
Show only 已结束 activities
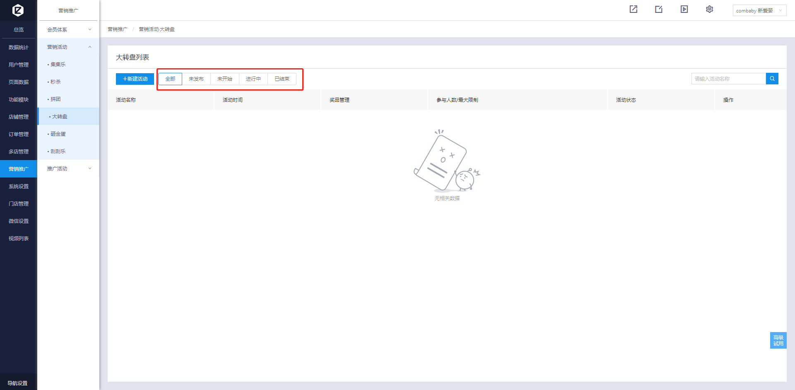[x=282, y=79]
